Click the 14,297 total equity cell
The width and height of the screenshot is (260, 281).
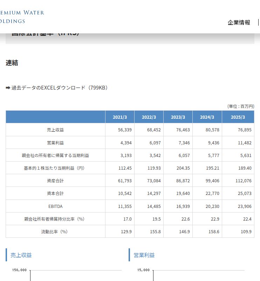149,194
